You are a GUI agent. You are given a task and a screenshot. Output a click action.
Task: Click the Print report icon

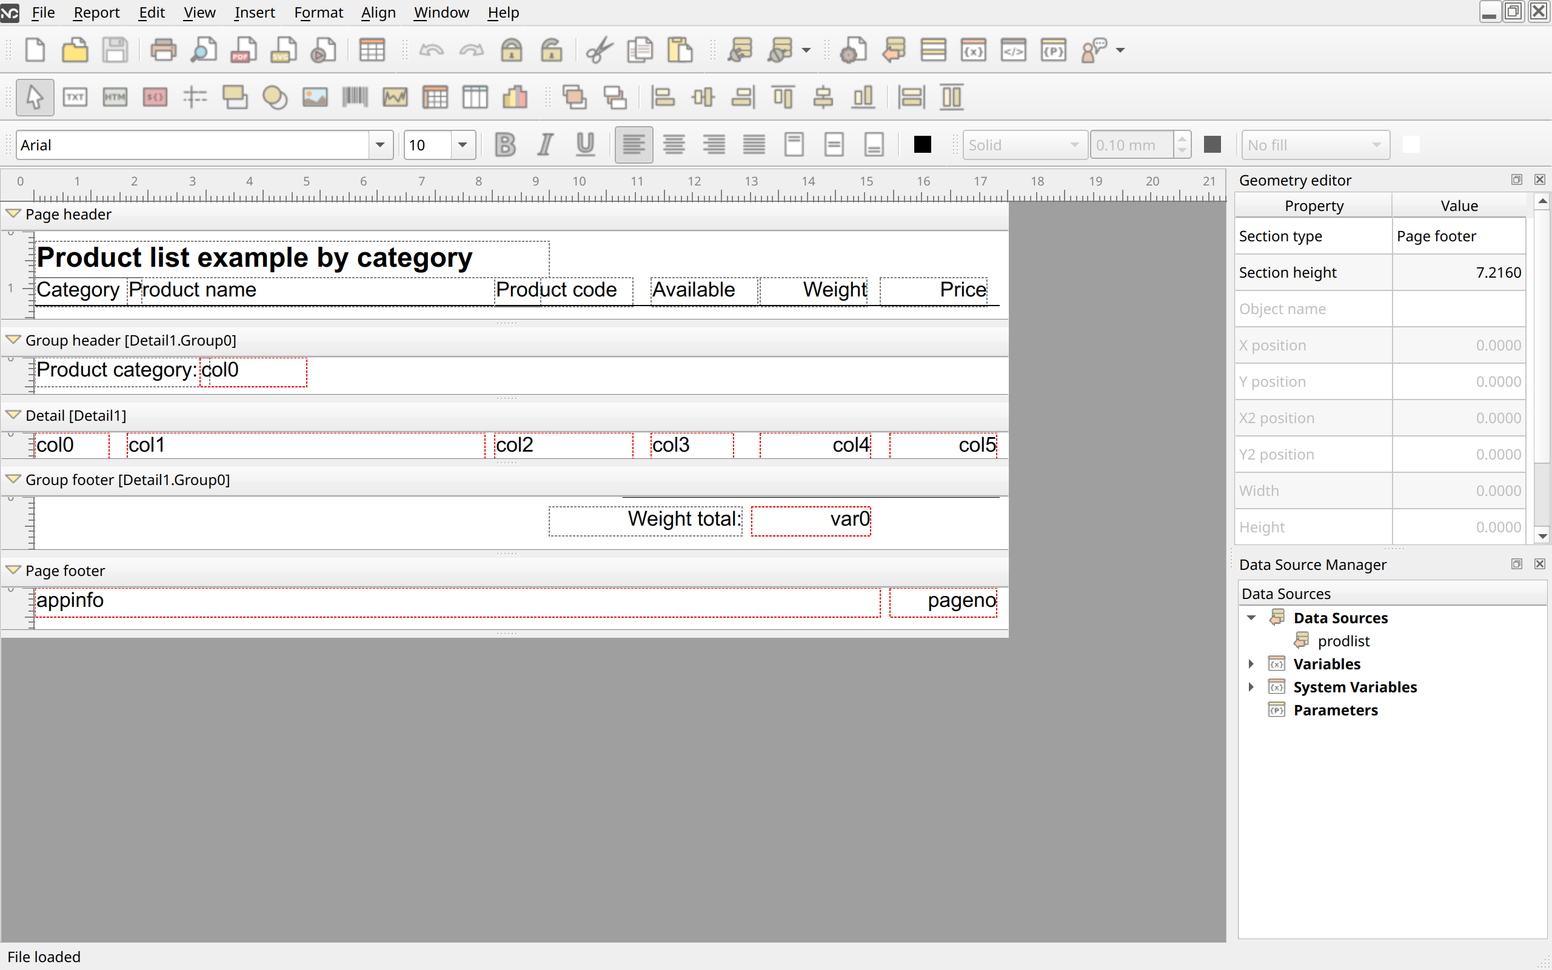pos(163,50)
